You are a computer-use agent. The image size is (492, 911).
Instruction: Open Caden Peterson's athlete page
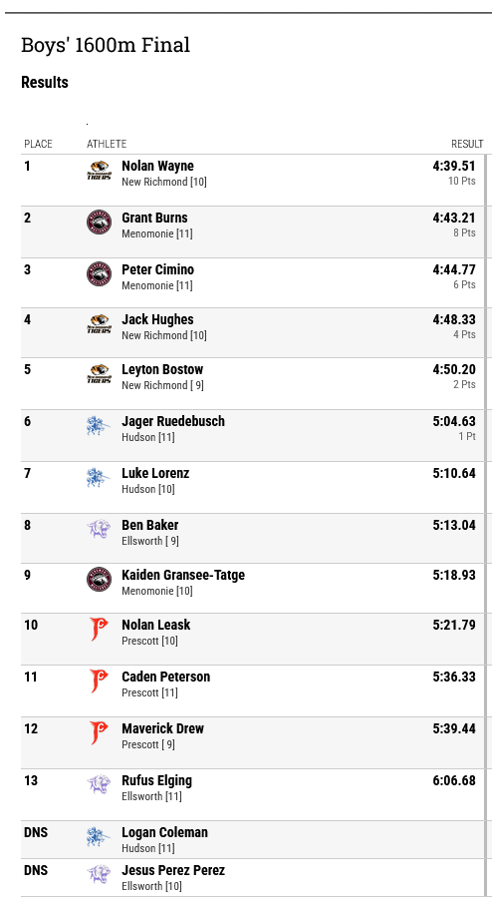tap(166, 677)
